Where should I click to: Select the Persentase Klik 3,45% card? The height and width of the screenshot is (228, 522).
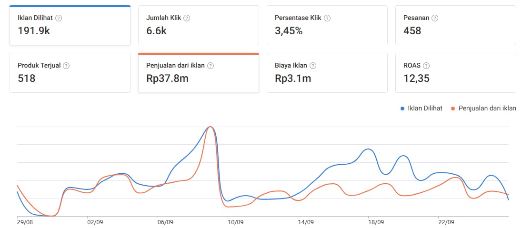(327, 25)
